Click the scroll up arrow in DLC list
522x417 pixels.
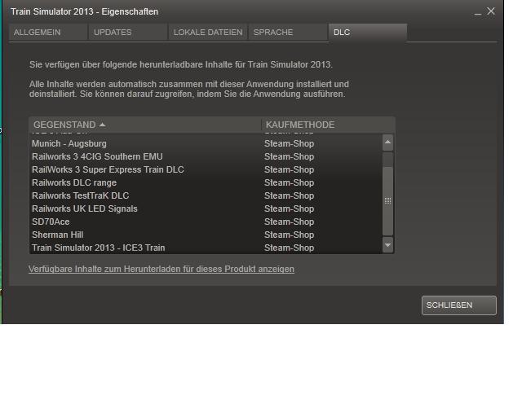[388, 143]
